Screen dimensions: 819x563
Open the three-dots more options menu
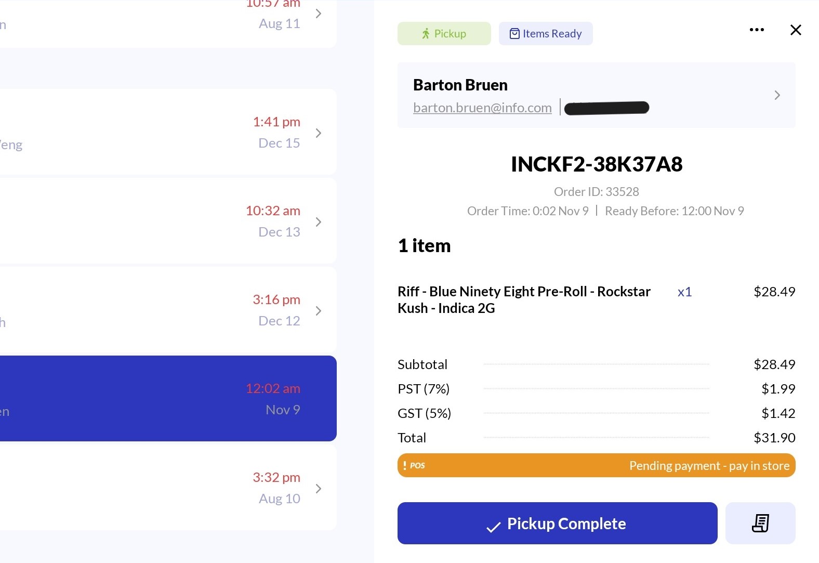pos(757,30)
